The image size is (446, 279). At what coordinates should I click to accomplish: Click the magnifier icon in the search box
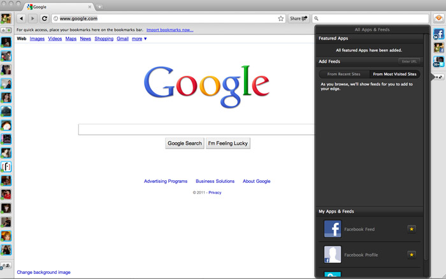tap(316, 18)
